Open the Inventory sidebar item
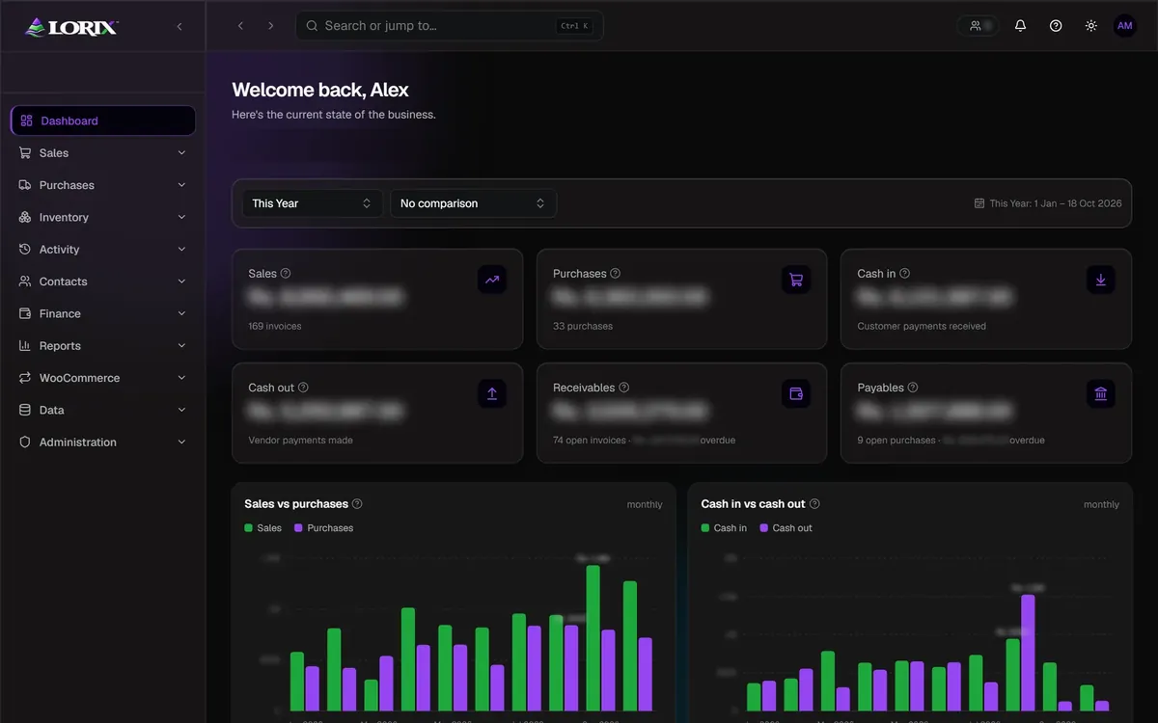Screen dimensions: 1158x723 (103, 217)
